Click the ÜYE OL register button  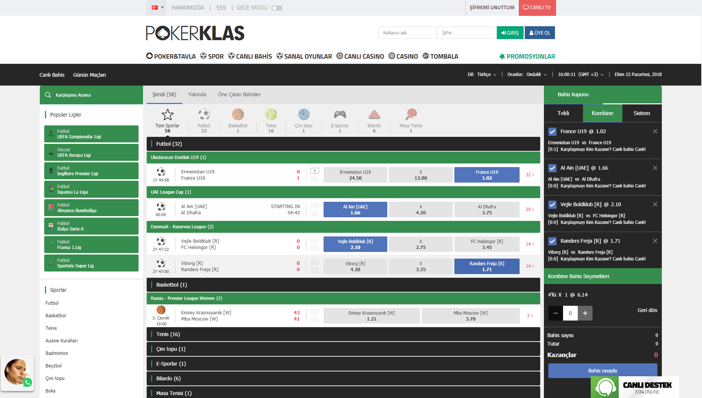539,33
